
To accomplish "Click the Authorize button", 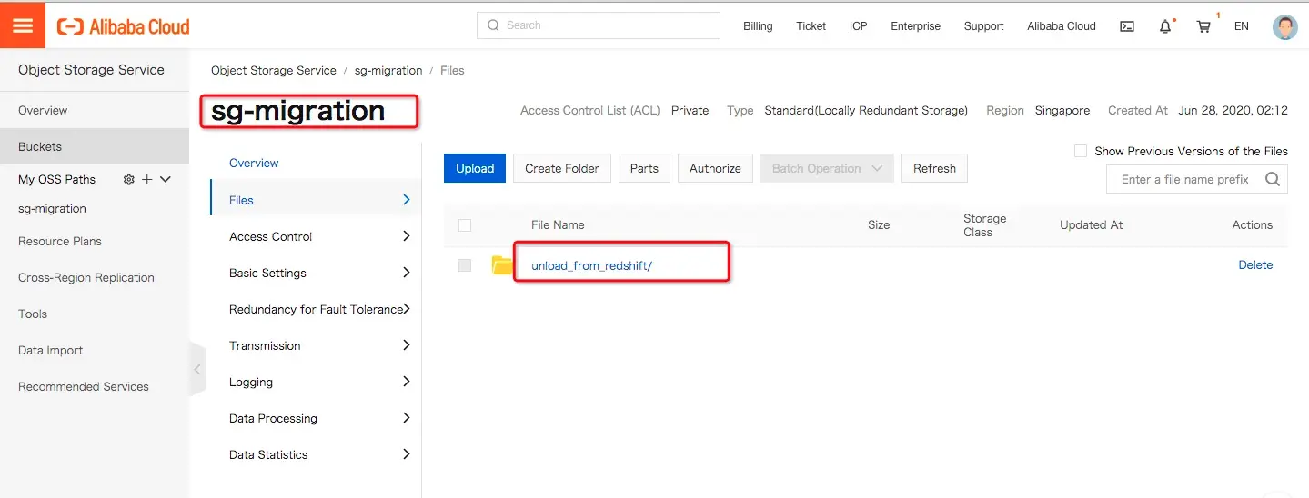I will (715, 168).
